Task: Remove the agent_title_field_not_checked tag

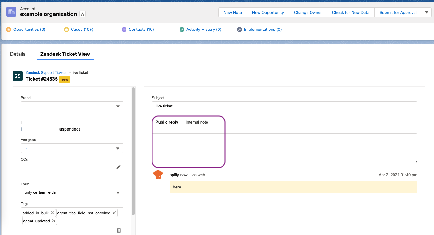Action: pos(114,213)
